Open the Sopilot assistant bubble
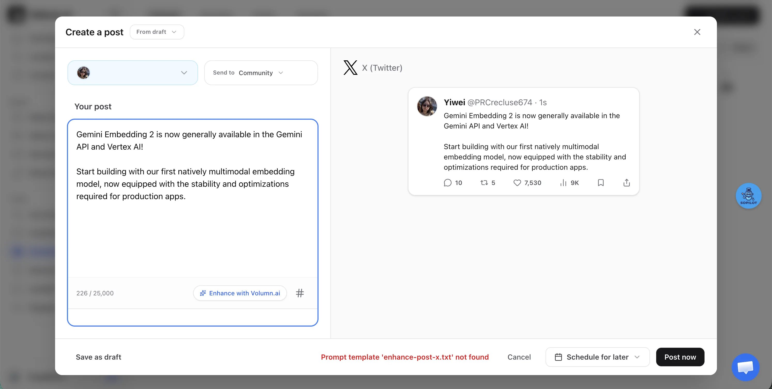Image resolution: width=772 pixels, height=389 pixels. point(748,196)
